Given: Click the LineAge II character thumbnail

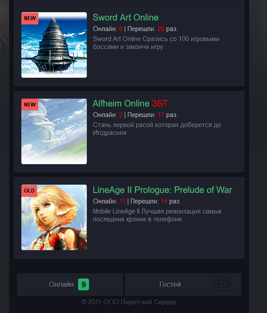Looking at the screenshot, I should 54,217.
